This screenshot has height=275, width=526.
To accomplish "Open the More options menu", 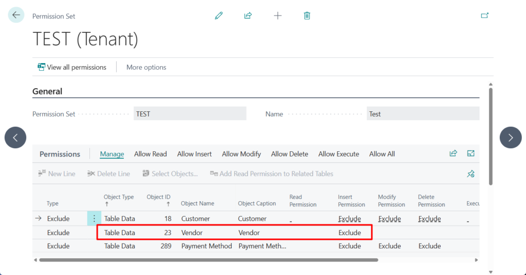I will (x=146, y=67).
